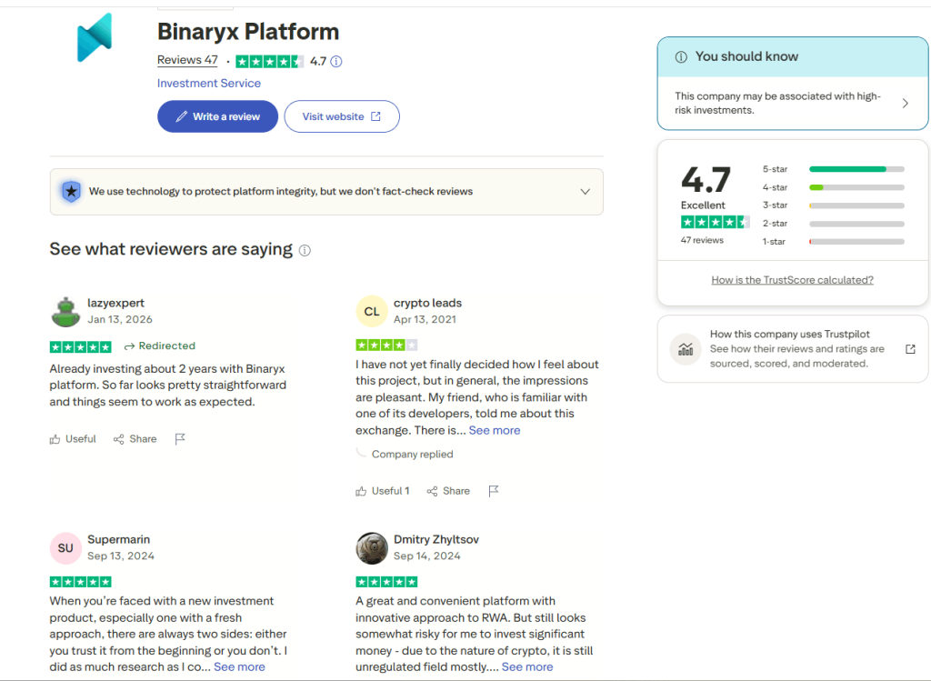
Task: Flag lazyexpert's review
Action: coord(180,439)
